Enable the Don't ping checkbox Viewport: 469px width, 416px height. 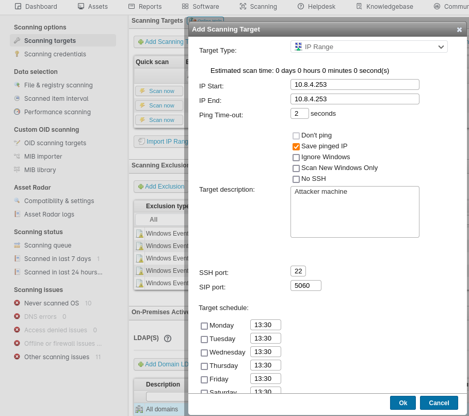coord(296,136)
